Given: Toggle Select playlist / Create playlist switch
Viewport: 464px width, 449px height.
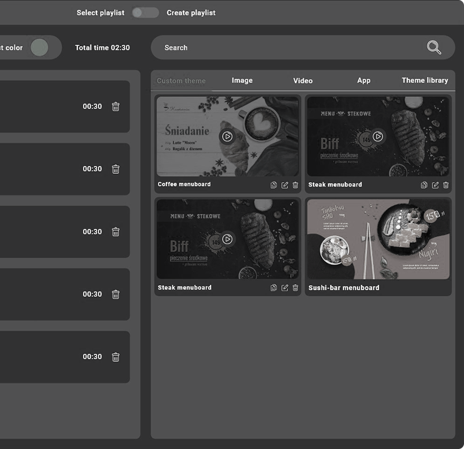Looking at the screenshot, I should (145, 13).
